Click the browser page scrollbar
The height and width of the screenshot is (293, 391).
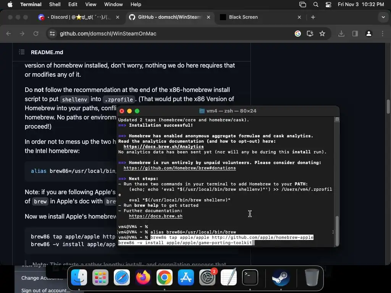388,106
